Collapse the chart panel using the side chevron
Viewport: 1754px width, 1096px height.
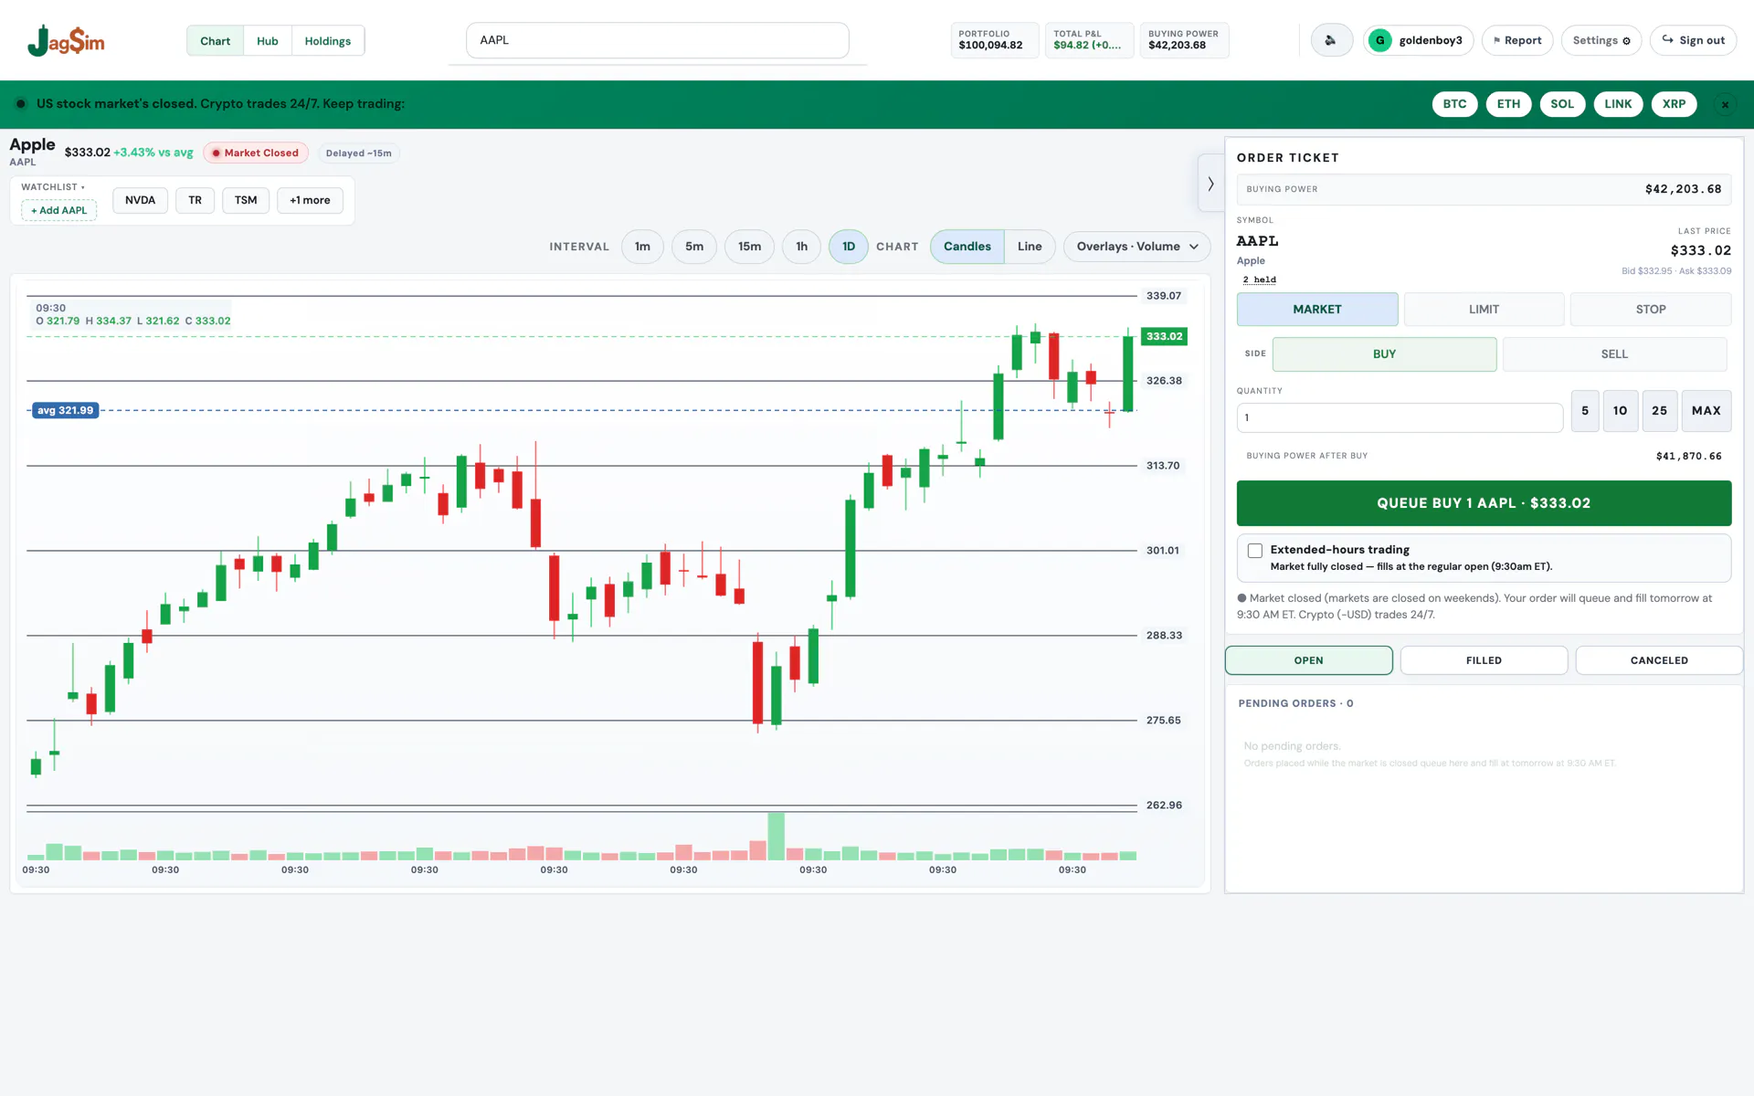coord(1210,184)
